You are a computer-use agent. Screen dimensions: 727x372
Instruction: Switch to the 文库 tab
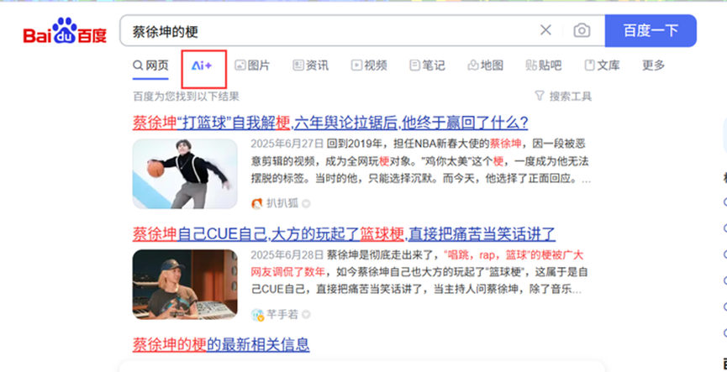[602, 65]
